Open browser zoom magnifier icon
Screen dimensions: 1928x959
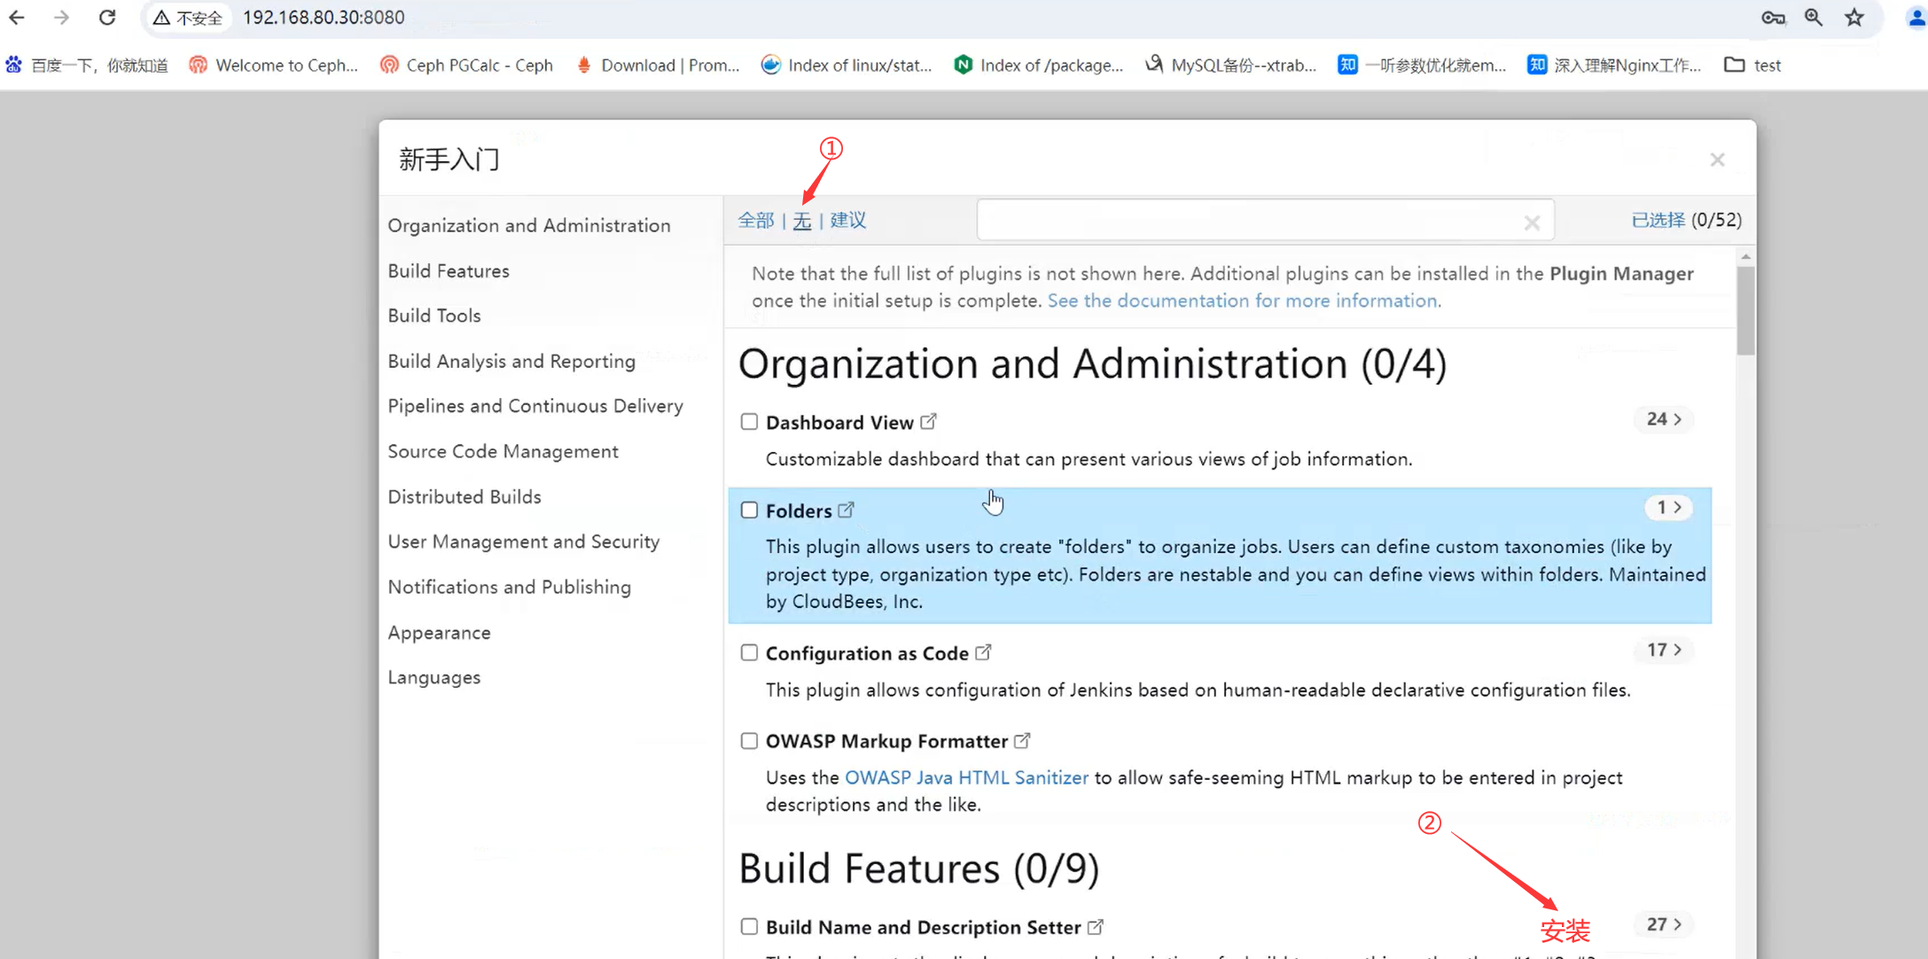[x=1814, y=18]
